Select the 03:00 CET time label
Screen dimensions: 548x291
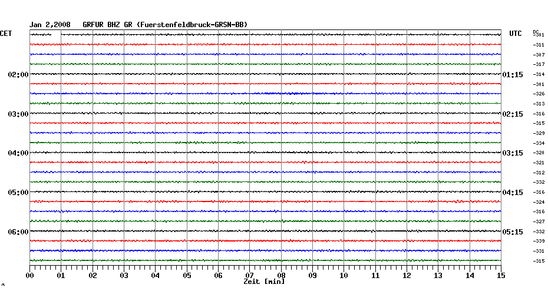pyautogui.click(x=18, y=114)
